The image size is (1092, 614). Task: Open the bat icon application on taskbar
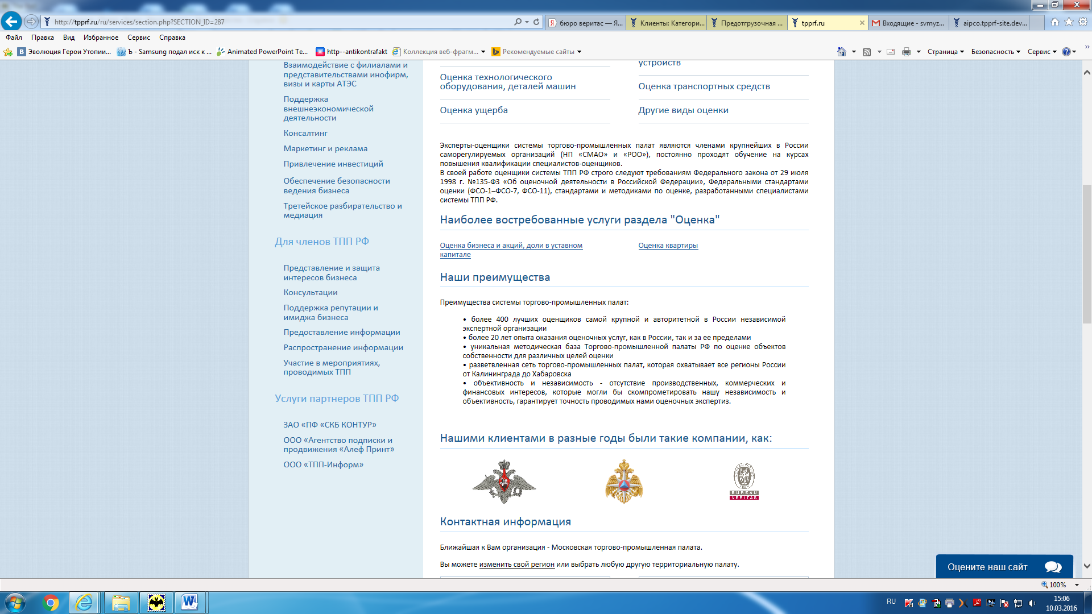(x=156, y=603)
